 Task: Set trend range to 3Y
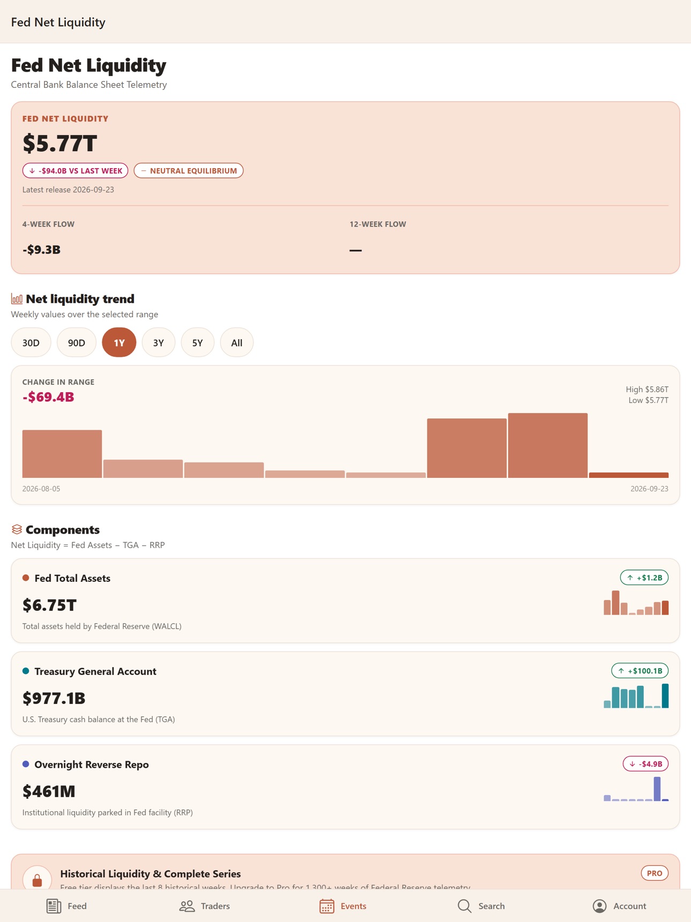159,342
